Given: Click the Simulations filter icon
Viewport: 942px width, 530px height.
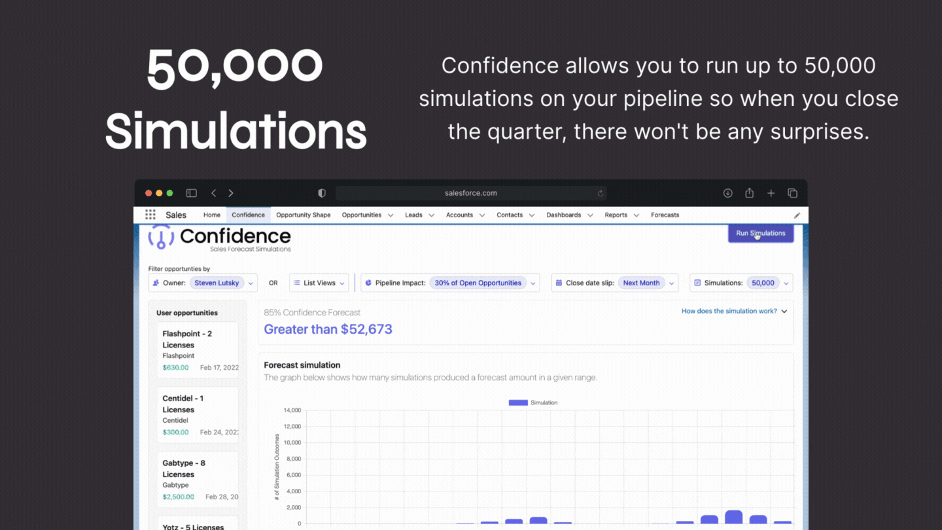Looking at the screenshot, I should (x=697, y=283).
